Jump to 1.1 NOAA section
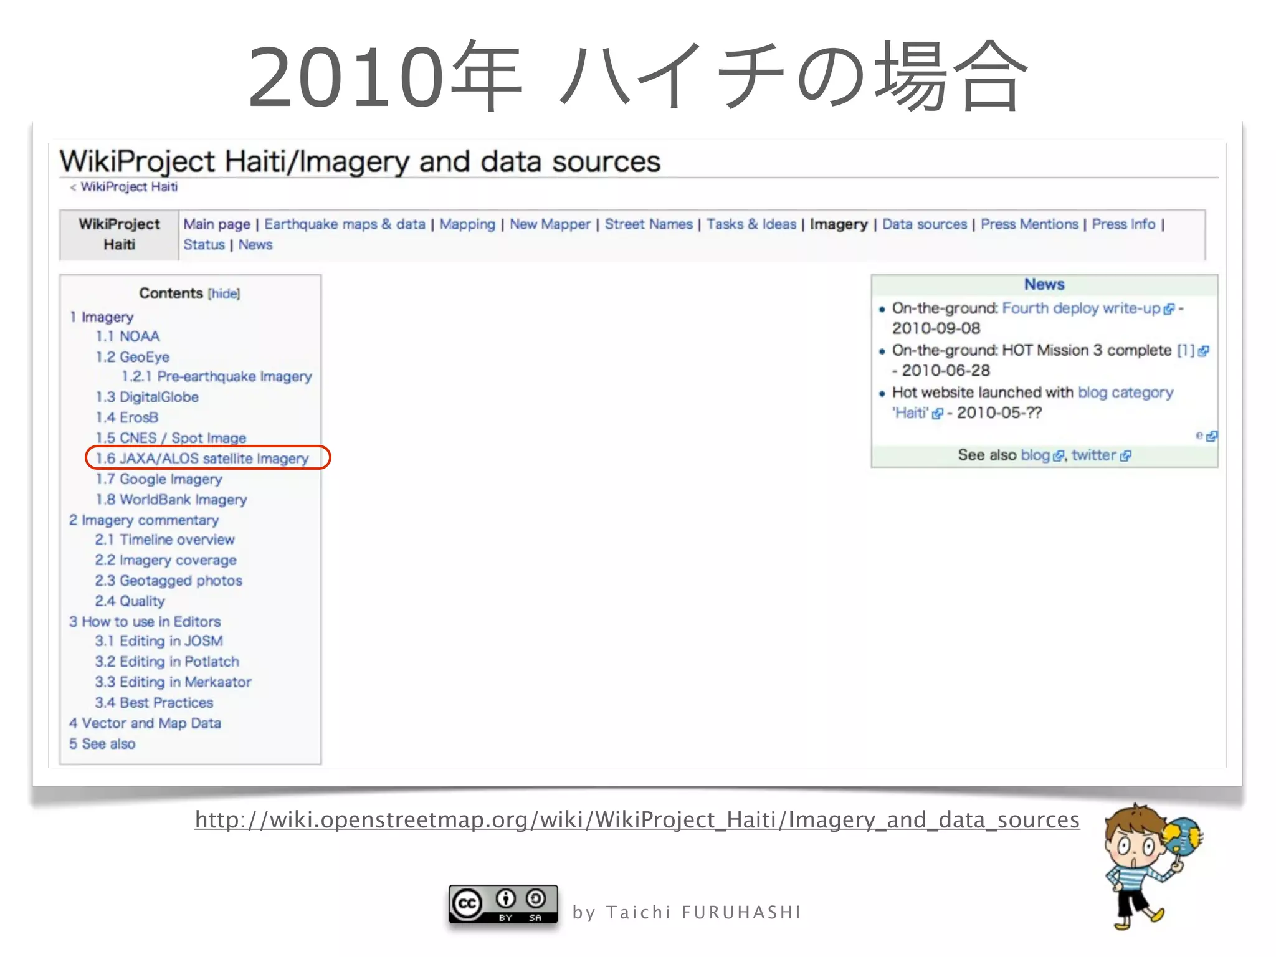Screen dimensions: 1276x957 (x=128, y=336)
